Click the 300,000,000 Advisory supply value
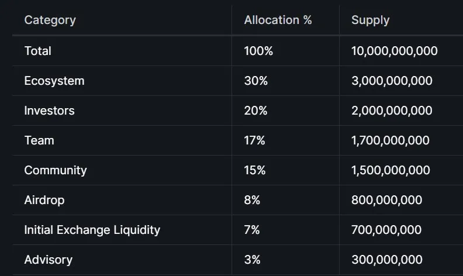Image resolution: width=463 pixels, height=276 pixels. [386, 260]
